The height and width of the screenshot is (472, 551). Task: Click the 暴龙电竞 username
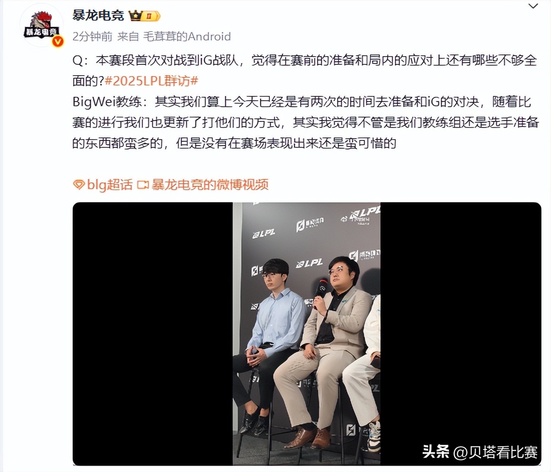(x=98, y=16)
